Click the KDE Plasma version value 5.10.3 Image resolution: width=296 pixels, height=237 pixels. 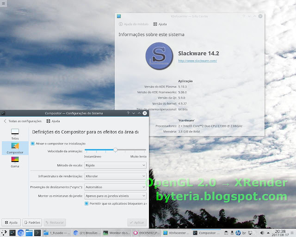point(182,87)
